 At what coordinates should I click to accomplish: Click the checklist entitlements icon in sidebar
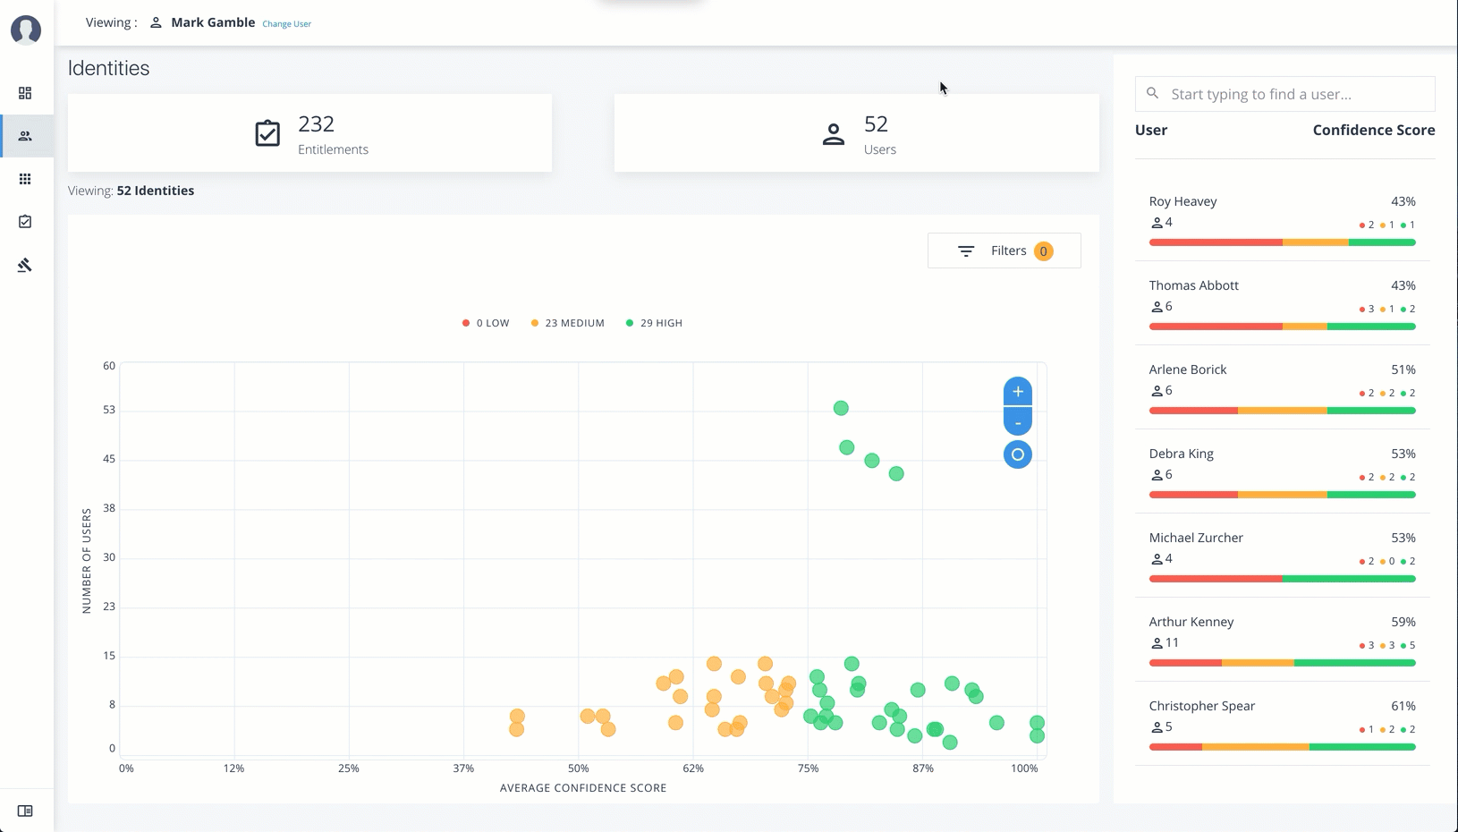25,222
